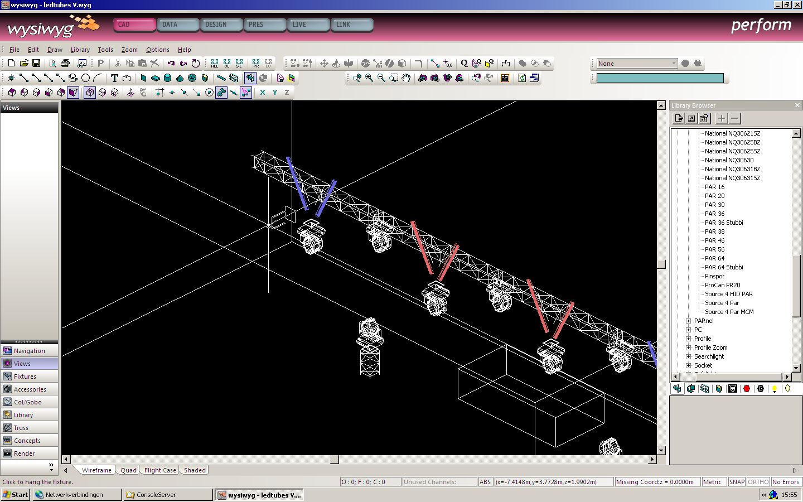Expand the PARnel tree node

(689, 321)
